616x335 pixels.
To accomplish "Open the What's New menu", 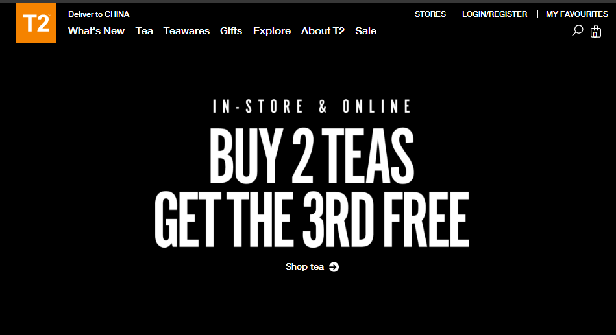I will click(x=96, y=31).
